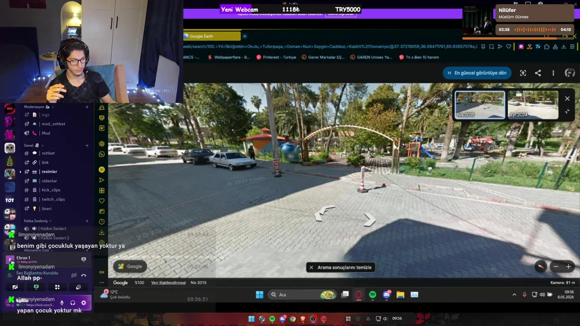Disconnect from the Discord voice channel
Screen dimensions: 580x326
coord(84,275)
